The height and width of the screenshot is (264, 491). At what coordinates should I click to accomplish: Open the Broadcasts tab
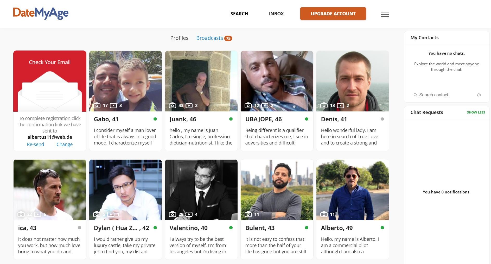[210, 38]
